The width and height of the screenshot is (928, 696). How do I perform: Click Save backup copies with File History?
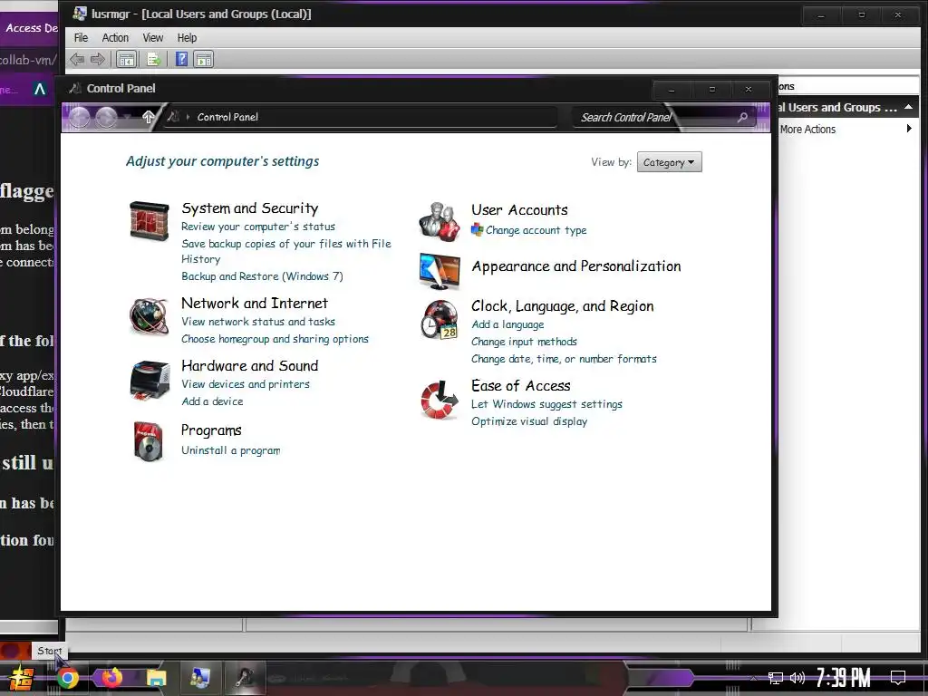285,251
